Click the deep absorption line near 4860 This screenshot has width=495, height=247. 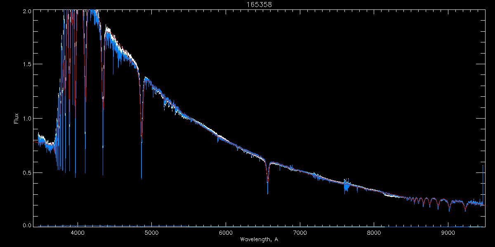pos(141,128)
